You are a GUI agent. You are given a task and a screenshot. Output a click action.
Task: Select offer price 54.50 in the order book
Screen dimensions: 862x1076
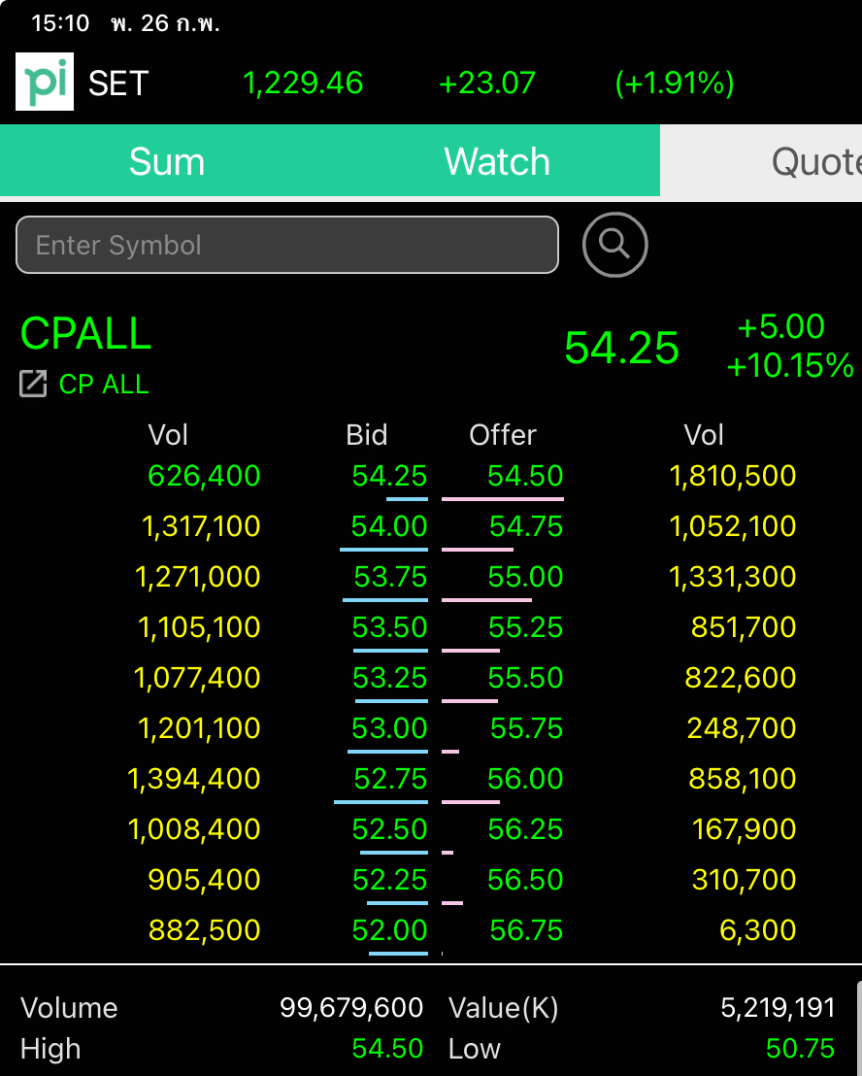(525, 476)
